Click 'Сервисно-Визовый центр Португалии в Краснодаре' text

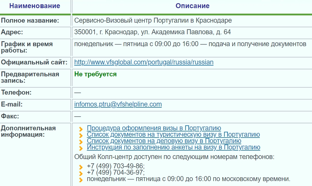click(x=153, y=20)
